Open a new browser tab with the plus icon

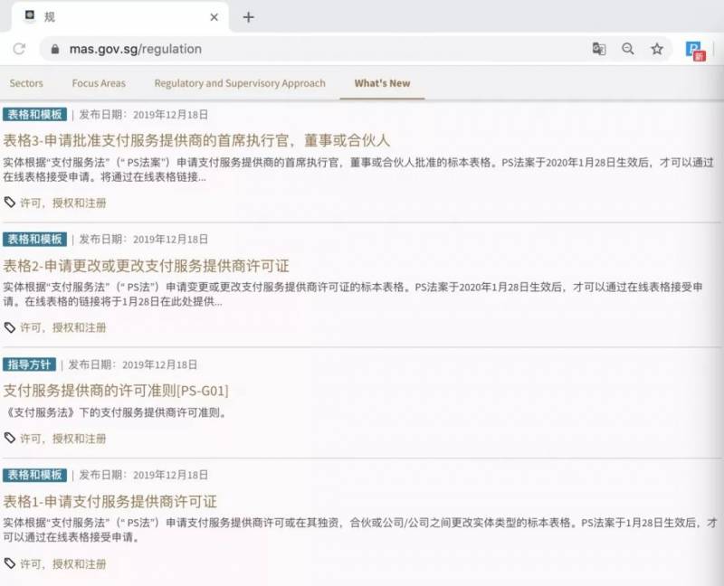point(249,16)
